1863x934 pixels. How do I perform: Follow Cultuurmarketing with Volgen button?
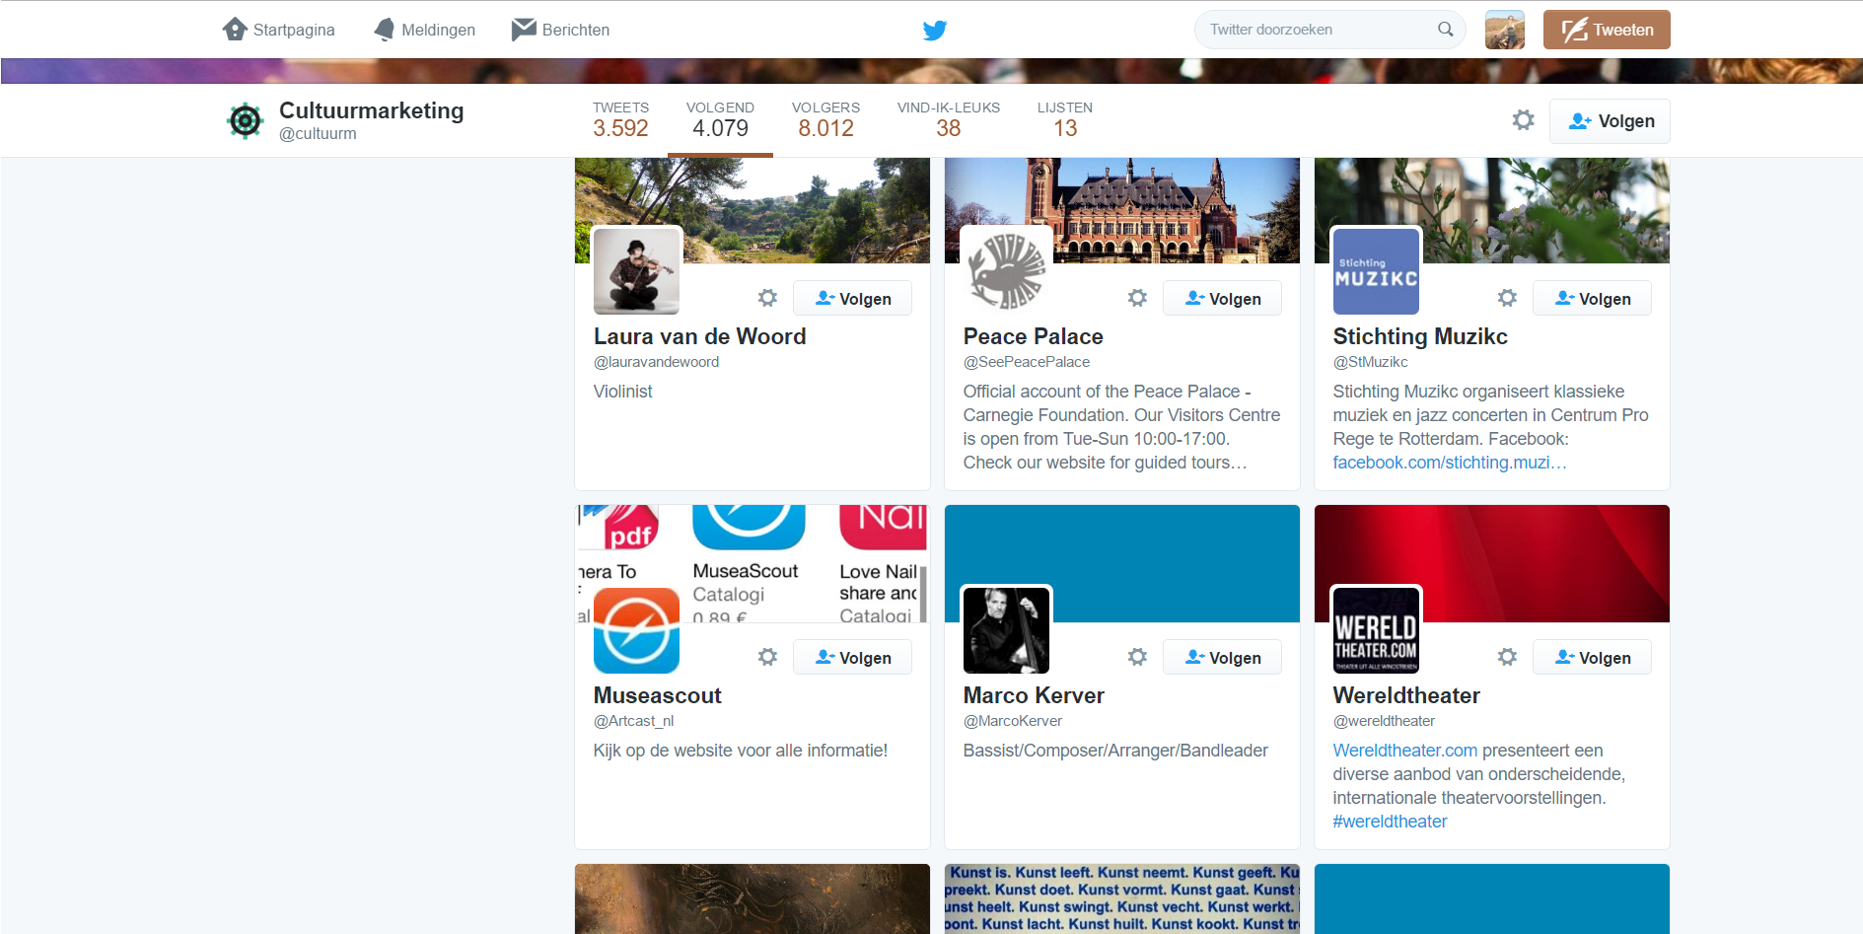1610,121
